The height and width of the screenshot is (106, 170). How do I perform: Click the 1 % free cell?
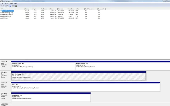[77, 16]
